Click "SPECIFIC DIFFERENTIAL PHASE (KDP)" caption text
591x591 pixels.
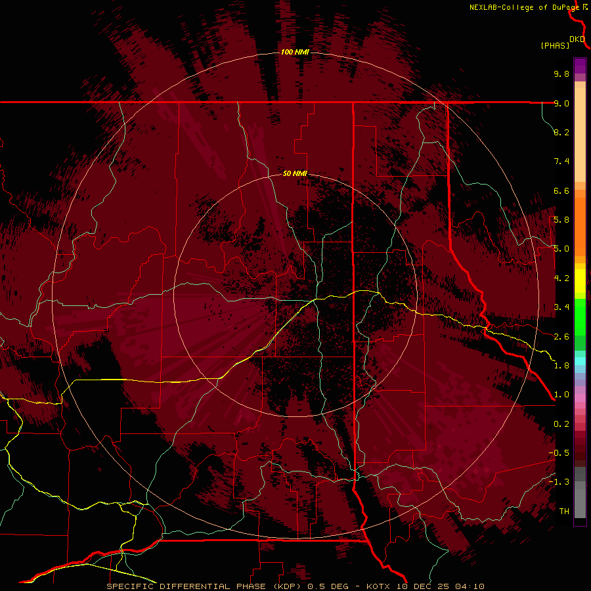[205, 586]
